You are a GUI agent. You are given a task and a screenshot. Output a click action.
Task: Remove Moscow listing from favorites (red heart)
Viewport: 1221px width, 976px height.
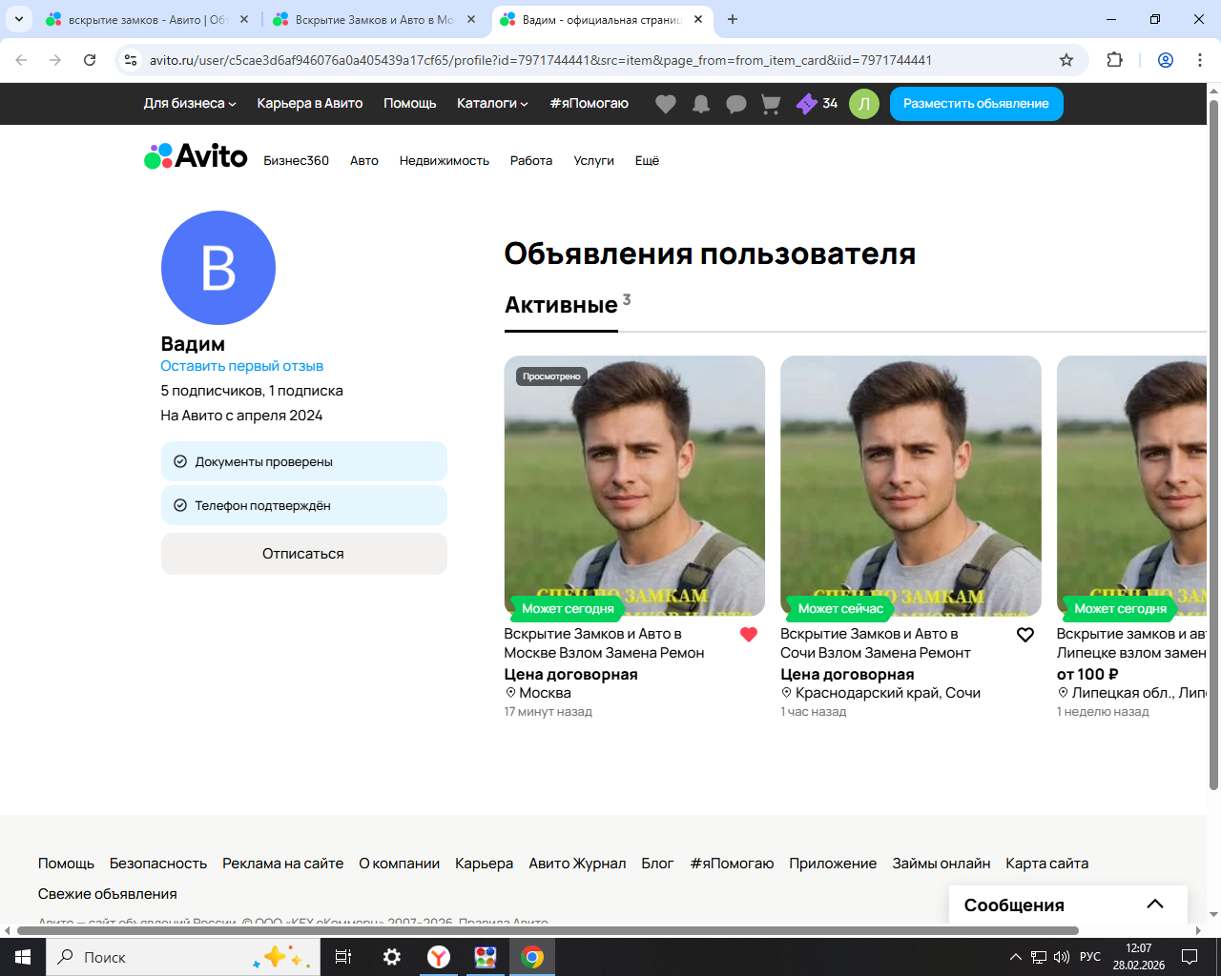[749, 635]
